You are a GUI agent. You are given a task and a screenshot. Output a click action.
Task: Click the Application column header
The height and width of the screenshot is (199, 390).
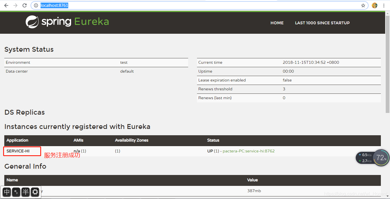[17, 140]
